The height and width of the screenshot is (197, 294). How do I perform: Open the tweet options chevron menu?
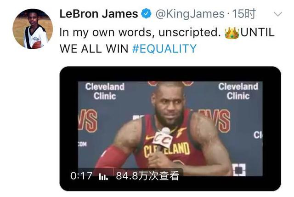click(277, 14)
